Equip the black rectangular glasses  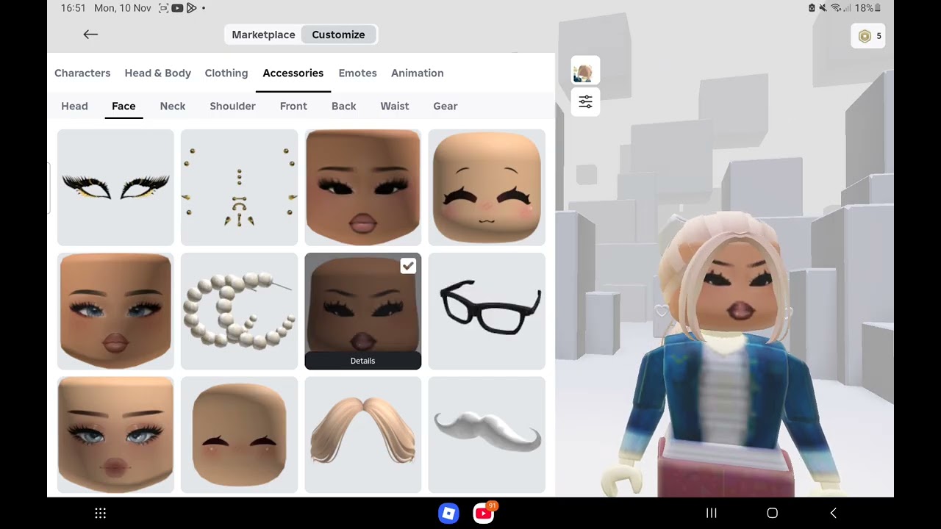click(x=487, y=311)
